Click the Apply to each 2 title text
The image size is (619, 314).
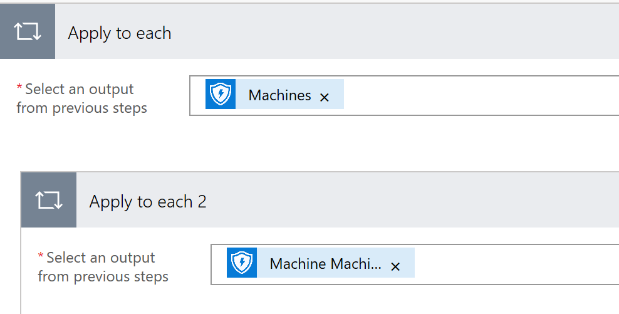(x=148, y=202)
